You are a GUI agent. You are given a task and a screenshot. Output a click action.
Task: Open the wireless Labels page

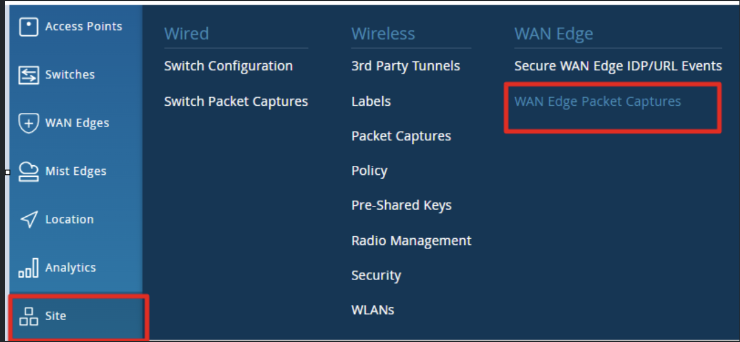pos(371,101)
